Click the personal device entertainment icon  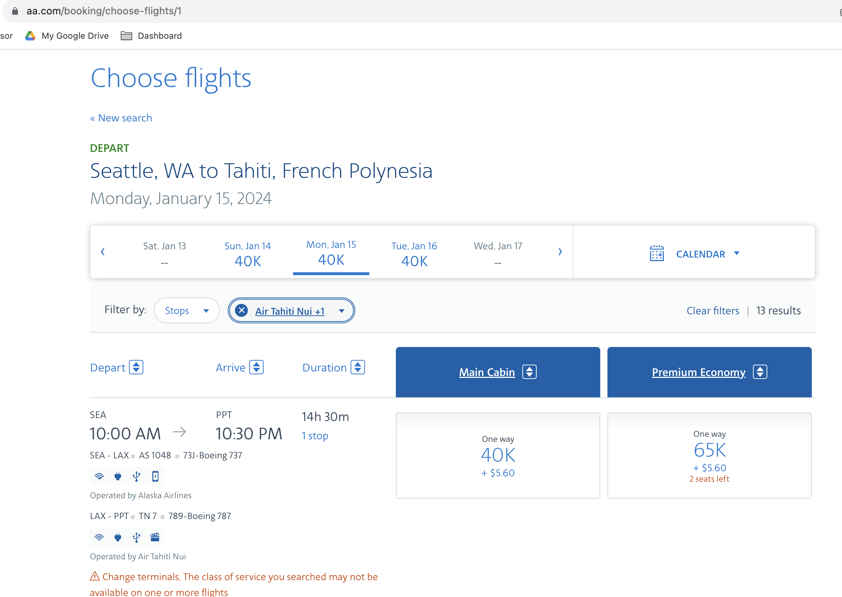155,477
